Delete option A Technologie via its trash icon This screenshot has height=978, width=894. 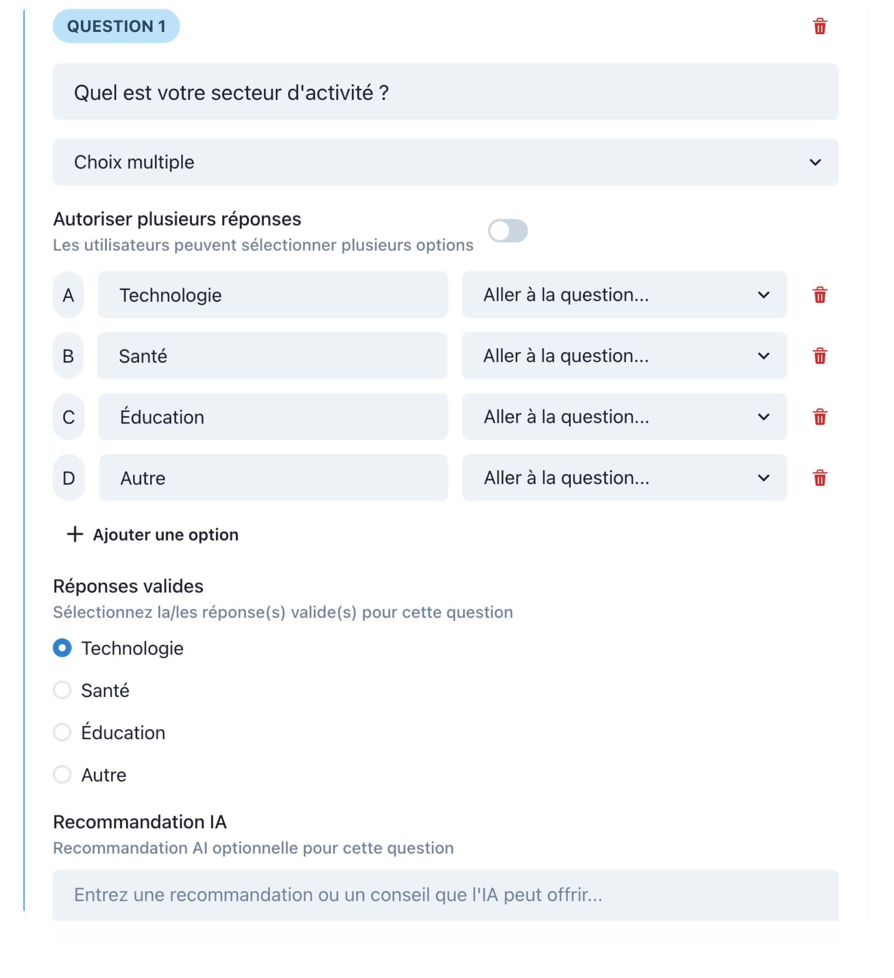pos(819,295)
